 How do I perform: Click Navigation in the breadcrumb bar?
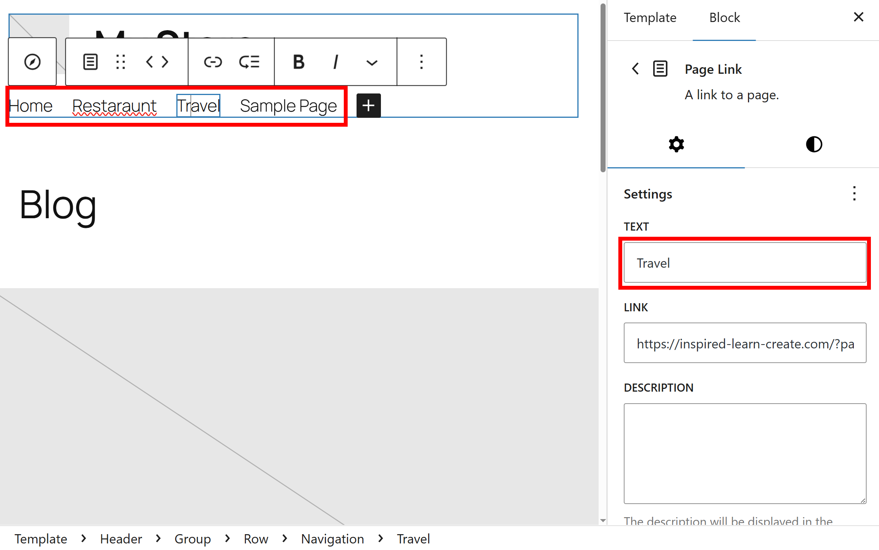(332, 538)
